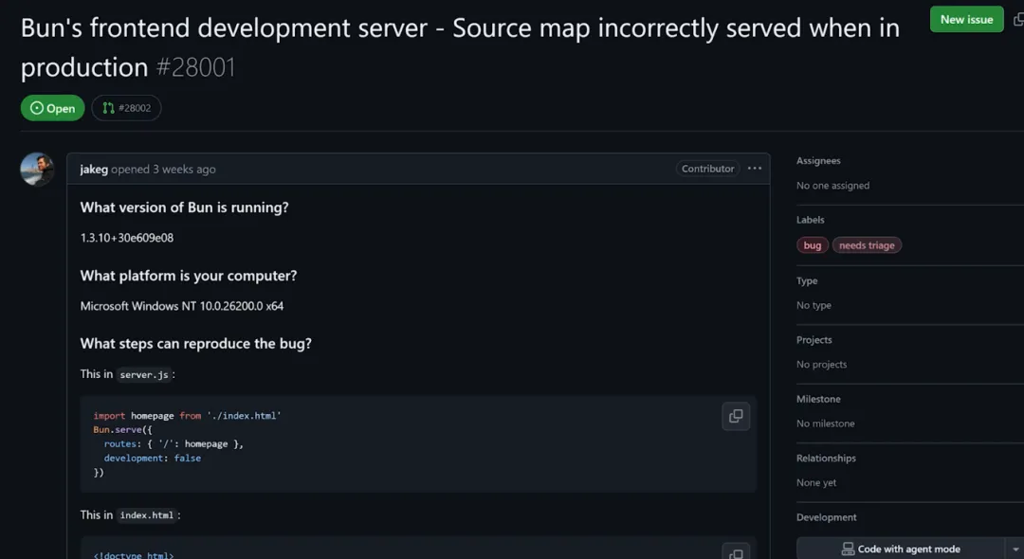The height and width of the screenshot is (559, 1024).
Task: Click the inline index.html code tag
Action: click(x=146, y=515)
